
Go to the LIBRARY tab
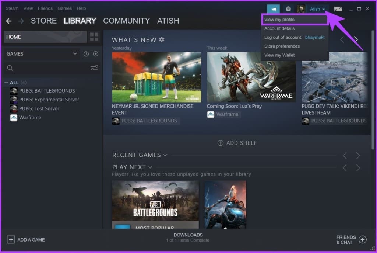click(80, 21)
